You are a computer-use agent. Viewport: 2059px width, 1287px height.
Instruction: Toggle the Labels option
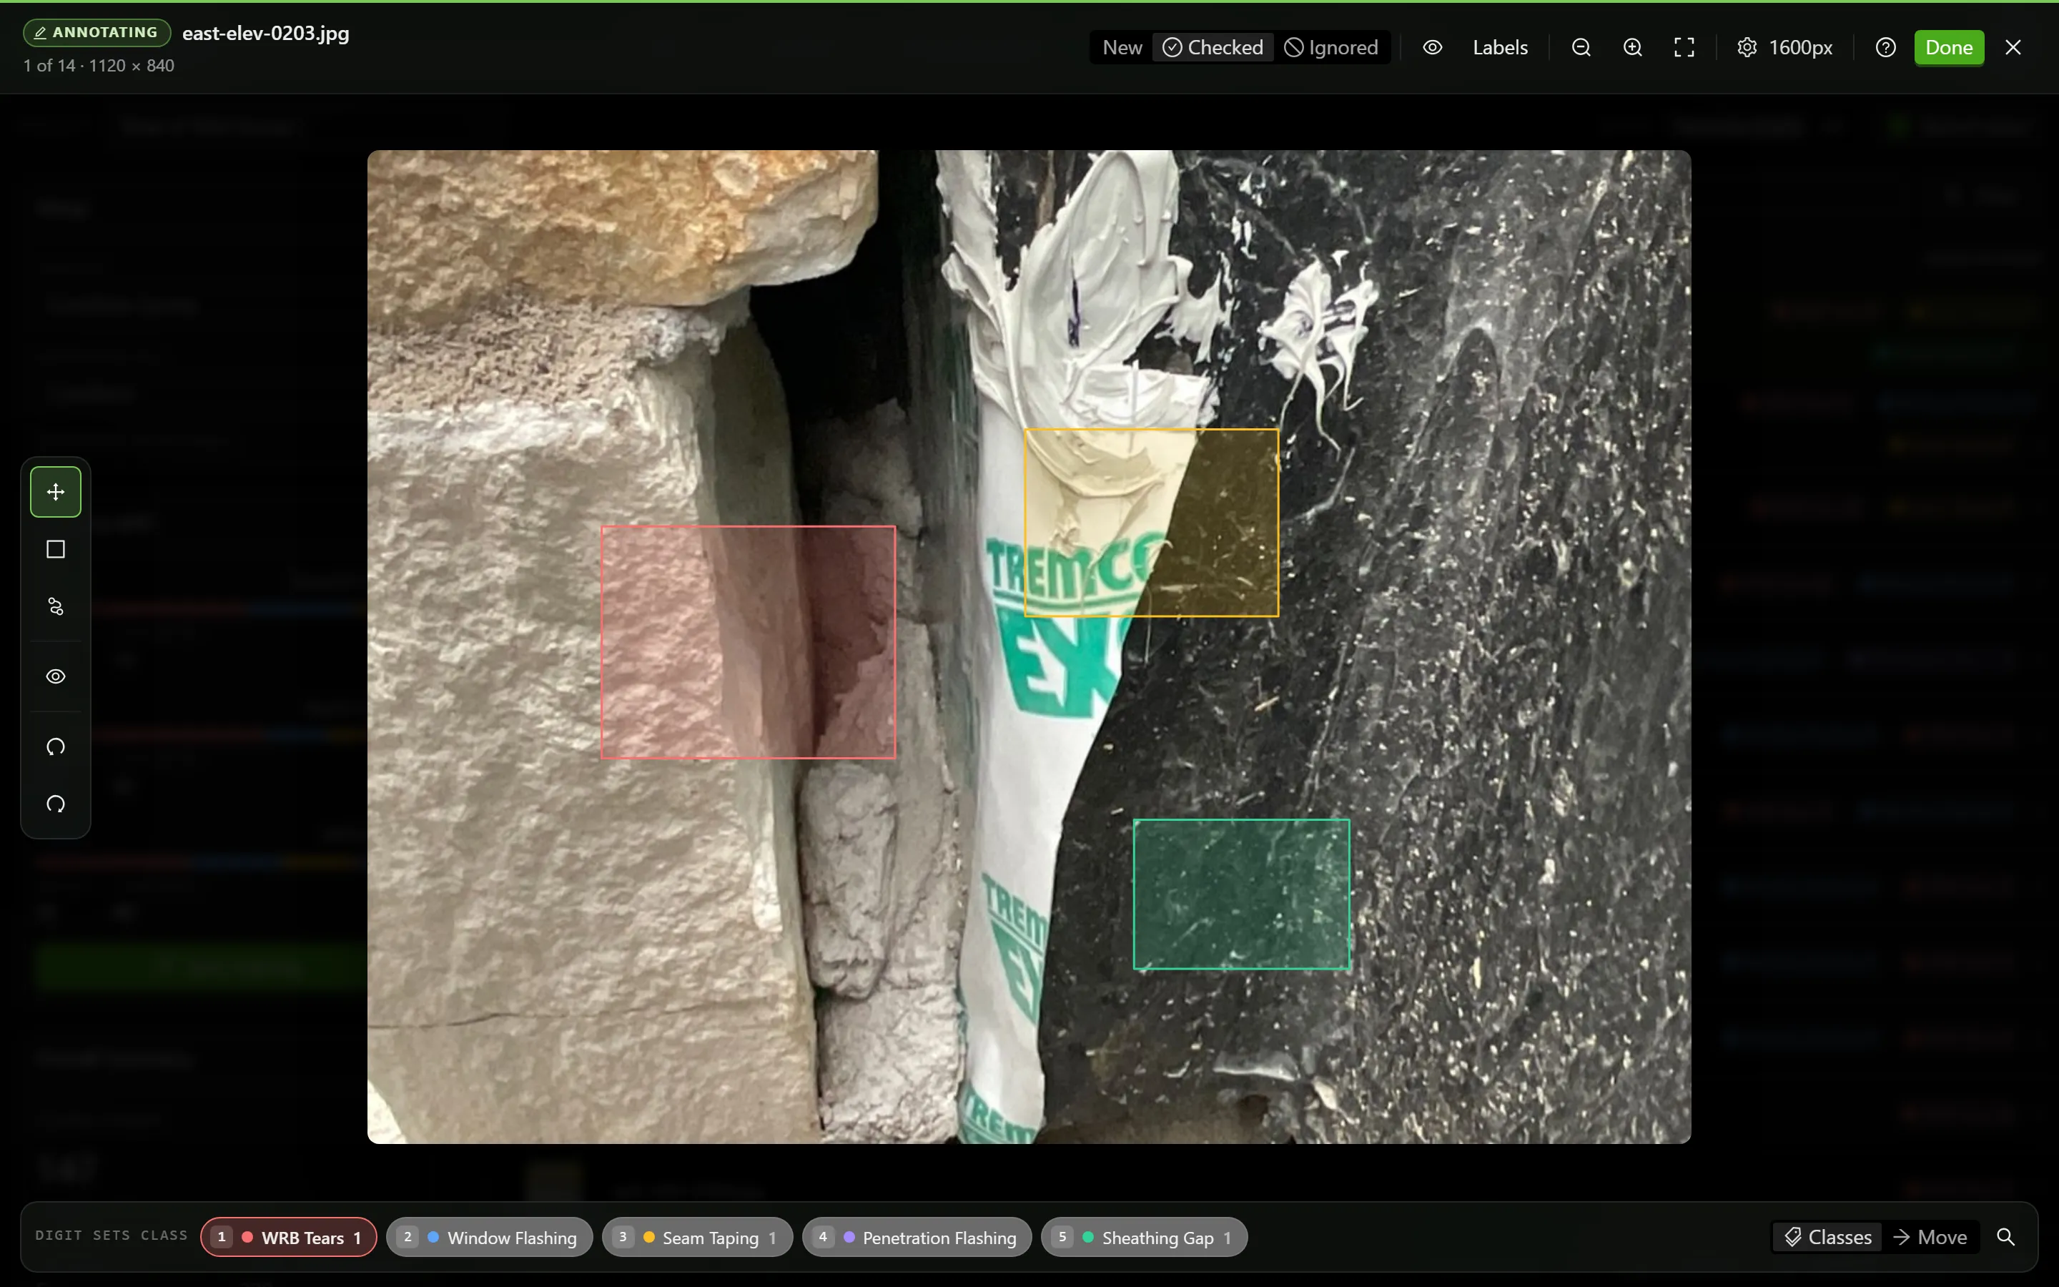1500,48
